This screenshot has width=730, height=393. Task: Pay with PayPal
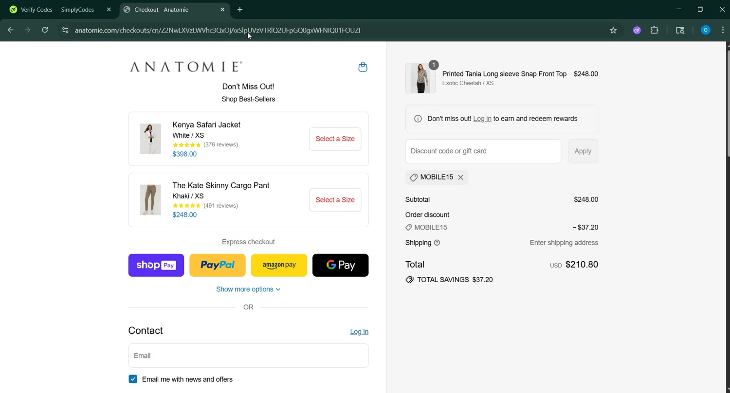tap(218, 265)
